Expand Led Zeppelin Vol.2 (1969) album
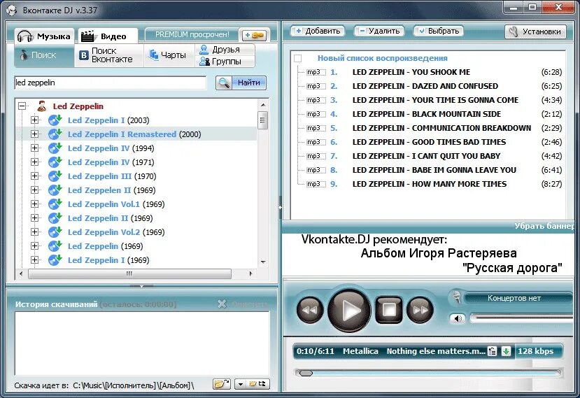 pos(34,232)
